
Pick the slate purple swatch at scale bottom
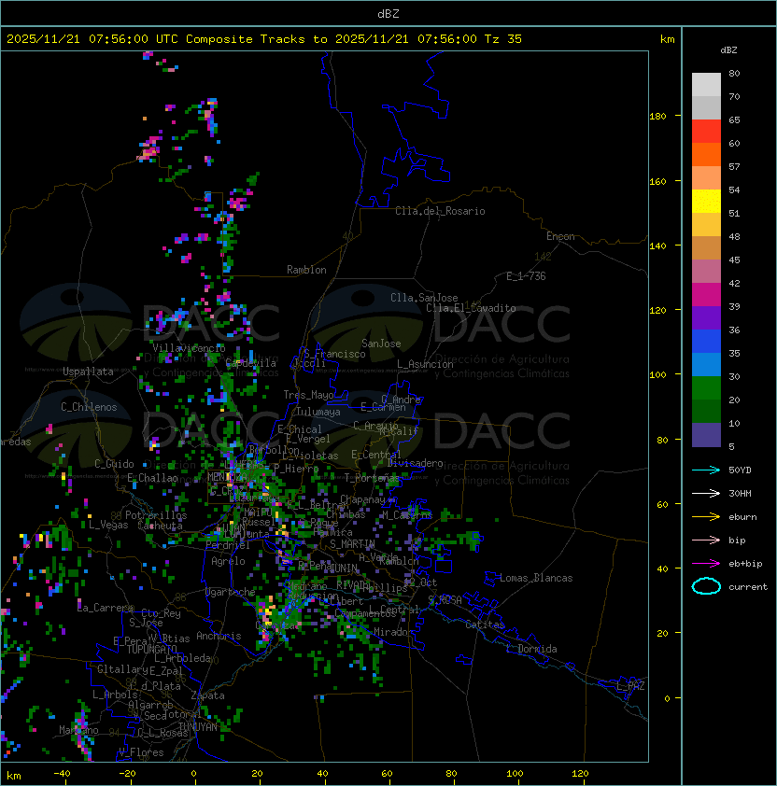click(x=706, y=435)
